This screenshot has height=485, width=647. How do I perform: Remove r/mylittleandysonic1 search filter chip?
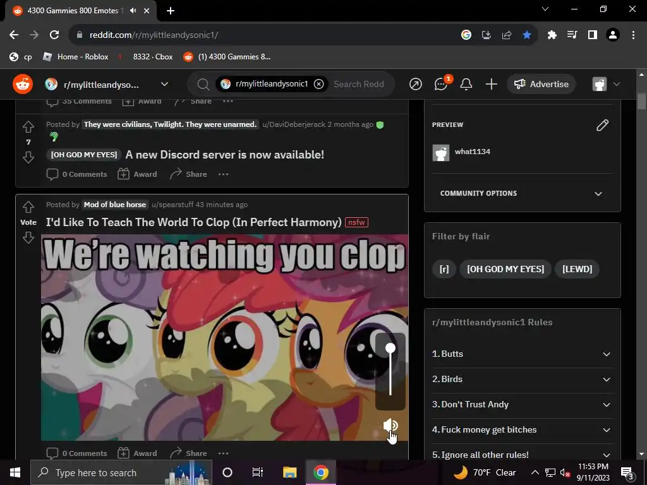point(318,84)
